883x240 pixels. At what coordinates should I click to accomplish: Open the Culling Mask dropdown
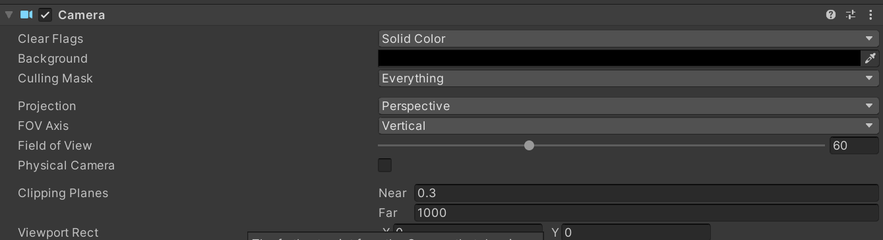pyautogui.click(x=628, y=78)
